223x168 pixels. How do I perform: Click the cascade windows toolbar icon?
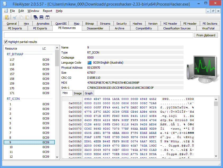tap(35, 17)
